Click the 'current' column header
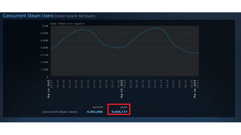The image size is (241, 135). point(97,107)
